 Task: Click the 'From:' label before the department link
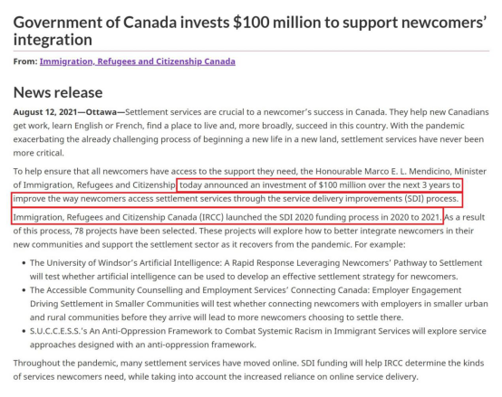25,61
